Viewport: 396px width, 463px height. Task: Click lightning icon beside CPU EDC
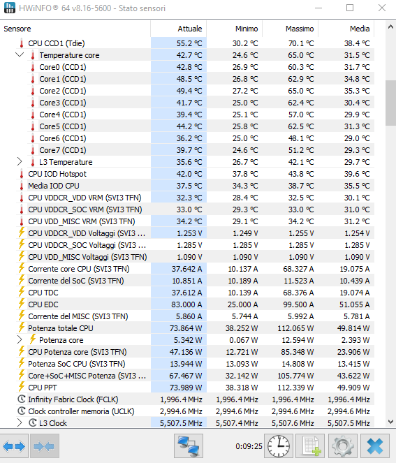coord(21,304)
